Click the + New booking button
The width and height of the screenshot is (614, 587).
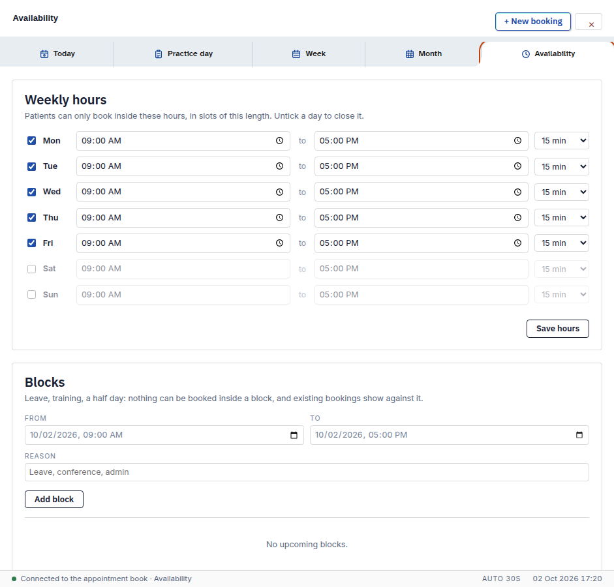pos(533,22)
